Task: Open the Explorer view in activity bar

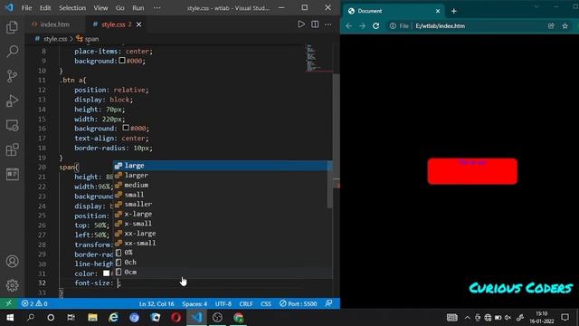Action: coord(12,27)
